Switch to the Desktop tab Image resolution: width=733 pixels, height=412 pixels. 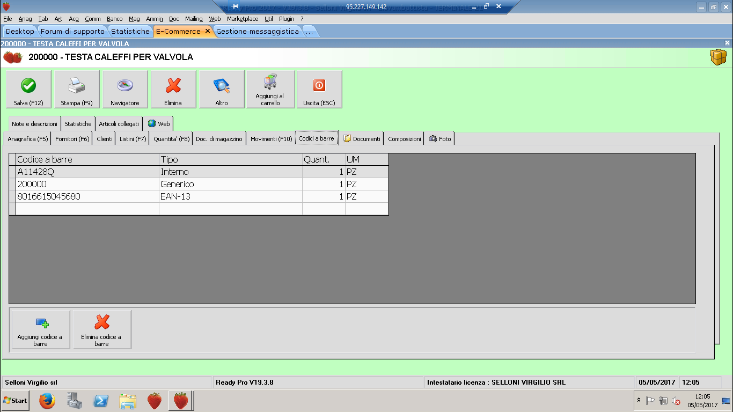[20, 31]
